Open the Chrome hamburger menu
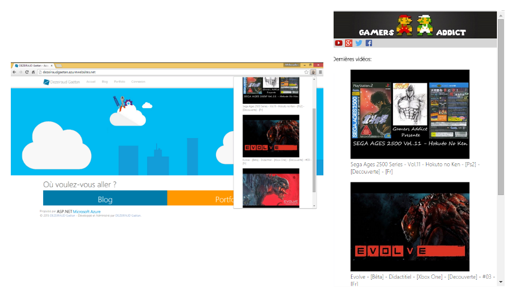The height and width of the screenshot is (299, 516). (320, 71)
